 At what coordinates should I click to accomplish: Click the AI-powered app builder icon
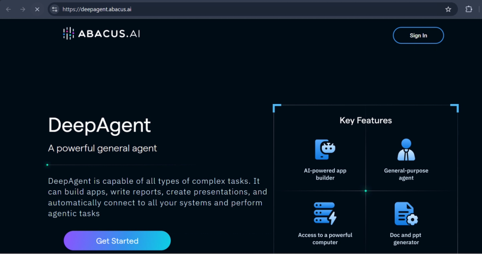(325, 149)
